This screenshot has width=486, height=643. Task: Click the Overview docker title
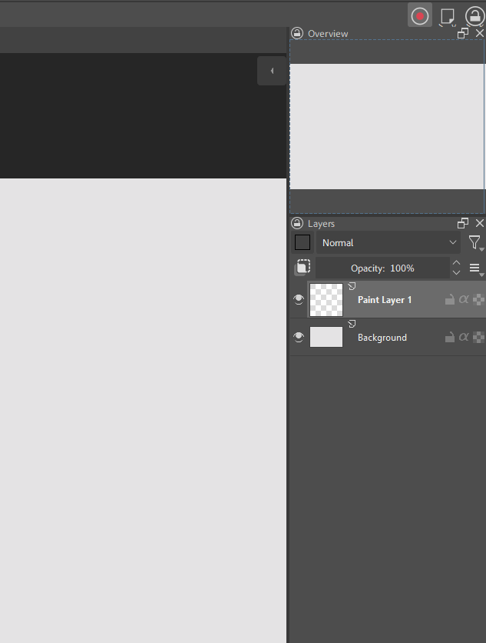(328, 34)
